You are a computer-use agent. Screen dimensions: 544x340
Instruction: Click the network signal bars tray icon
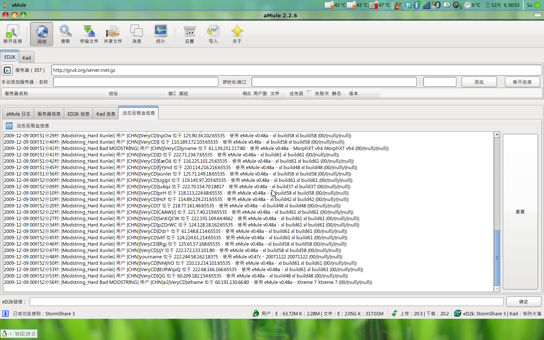click(427, 5)
